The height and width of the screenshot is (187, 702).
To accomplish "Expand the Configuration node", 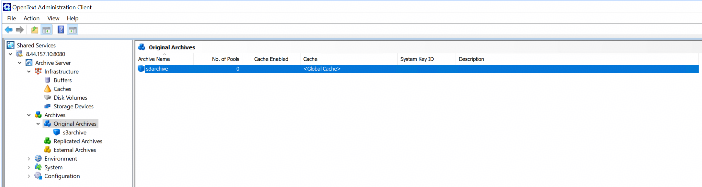I will click(29, 176).
